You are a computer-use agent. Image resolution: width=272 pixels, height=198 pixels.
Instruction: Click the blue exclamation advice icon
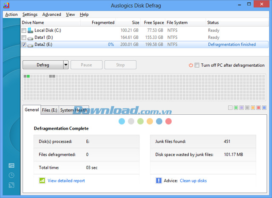click(159, 181)
